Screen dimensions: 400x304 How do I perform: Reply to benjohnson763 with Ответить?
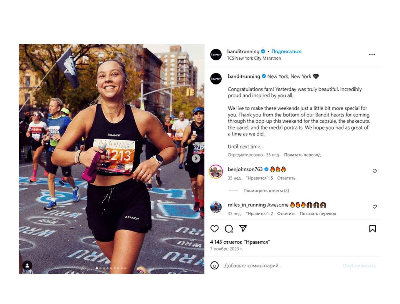[286, 178]
